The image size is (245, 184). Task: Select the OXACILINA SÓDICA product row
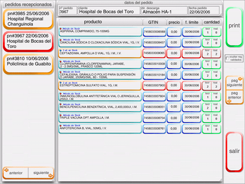(x=100, y=43)
